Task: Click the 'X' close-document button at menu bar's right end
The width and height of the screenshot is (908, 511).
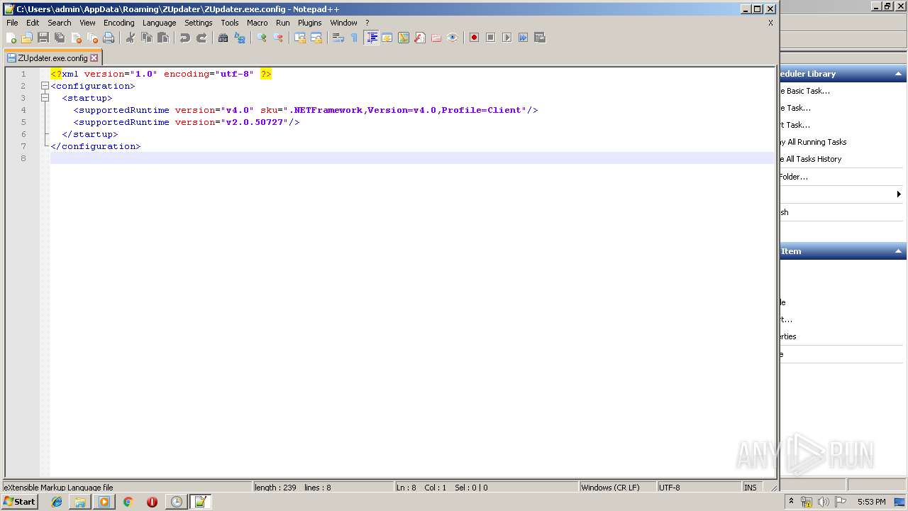Action: click(x=770, y=23)
